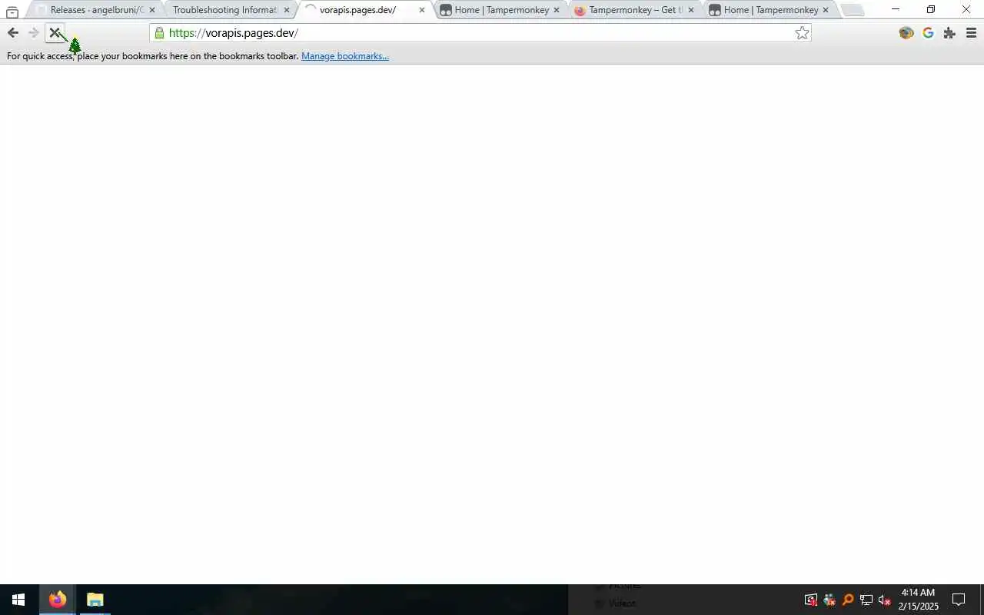Click the globe extension icon left of Google icon
The image size is (984, 615).
(906, 32)
